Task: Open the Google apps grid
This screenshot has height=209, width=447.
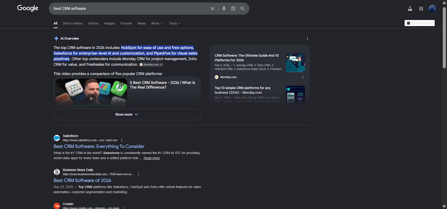Action: pyautogui.click(x=421, y=9)
